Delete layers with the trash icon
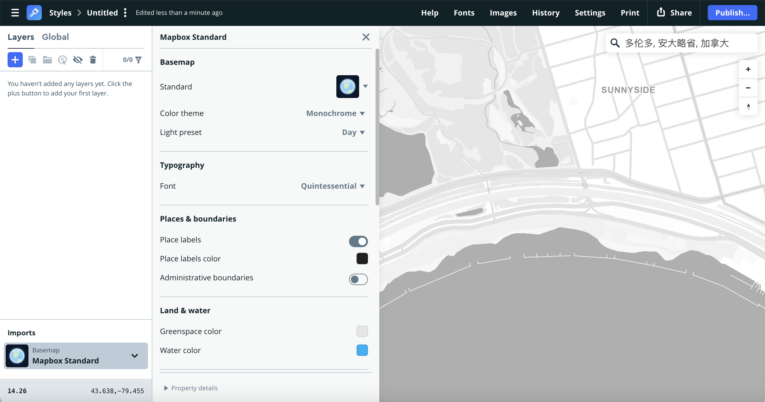This screenshot has height=402, width=765. tap(93, 59)
